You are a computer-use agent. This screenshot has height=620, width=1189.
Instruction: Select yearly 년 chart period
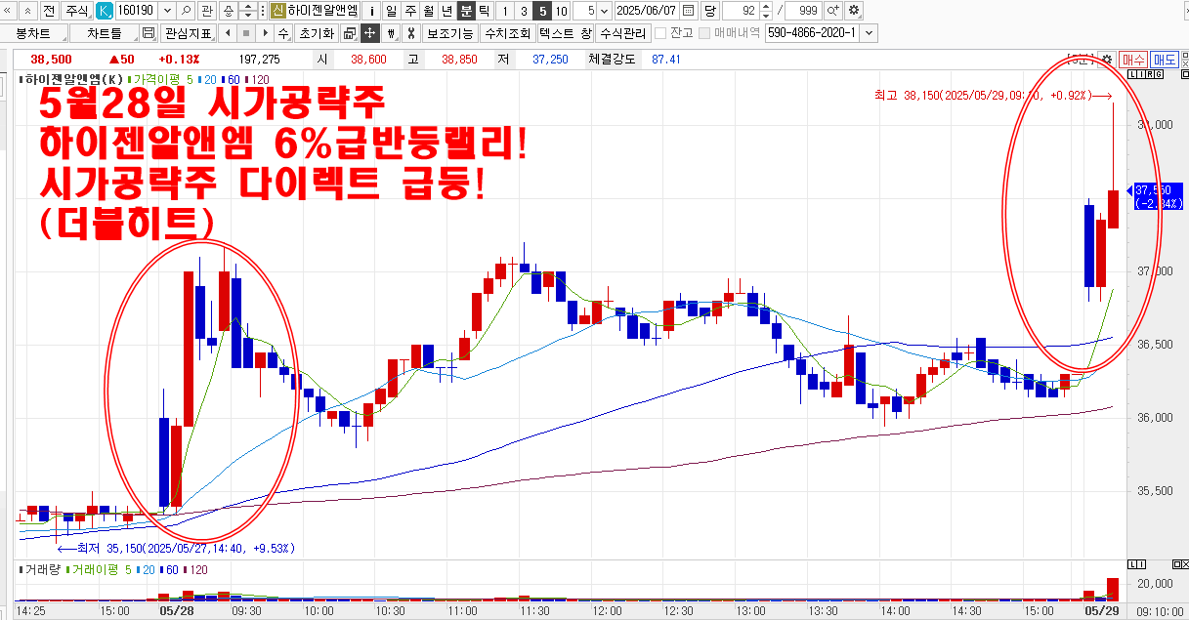click(x=446, y=11)
